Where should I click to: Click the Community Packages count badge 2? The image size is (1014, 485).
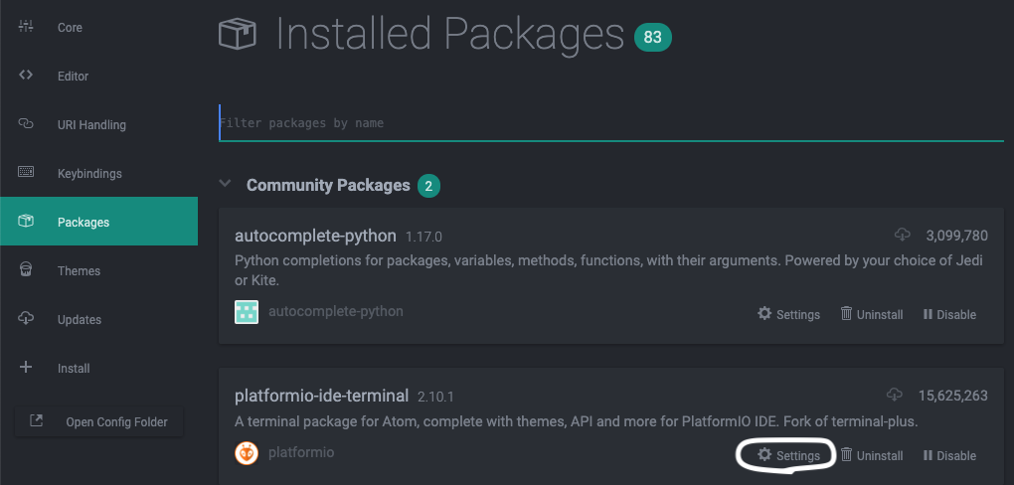coord(428,186)
